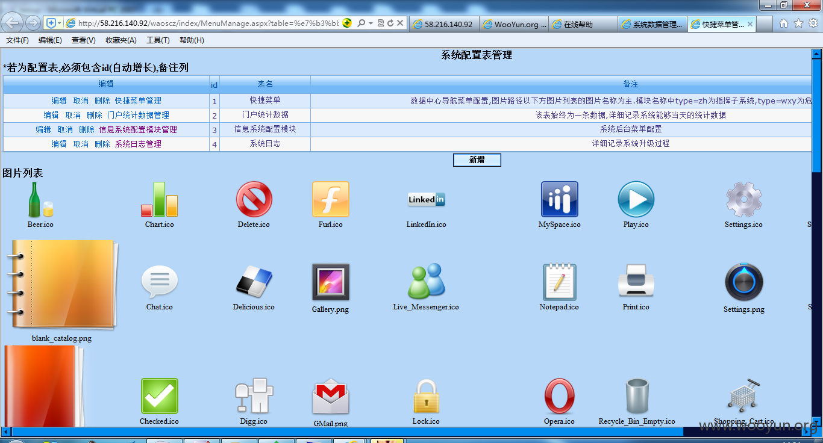The width and height of the screenshot is (823, 443).
Task: Select the Delete.ico red prohibition icon
Action: (254, 199)
